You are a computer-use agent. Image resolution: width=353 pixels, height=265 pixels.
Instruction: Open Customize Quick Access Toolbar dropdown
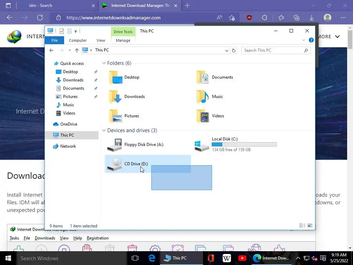[x=75, y=31]
